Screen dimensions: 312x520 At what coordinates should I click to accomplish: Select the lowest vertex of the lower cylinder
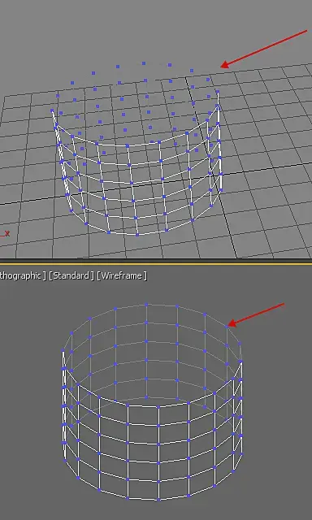158,499
